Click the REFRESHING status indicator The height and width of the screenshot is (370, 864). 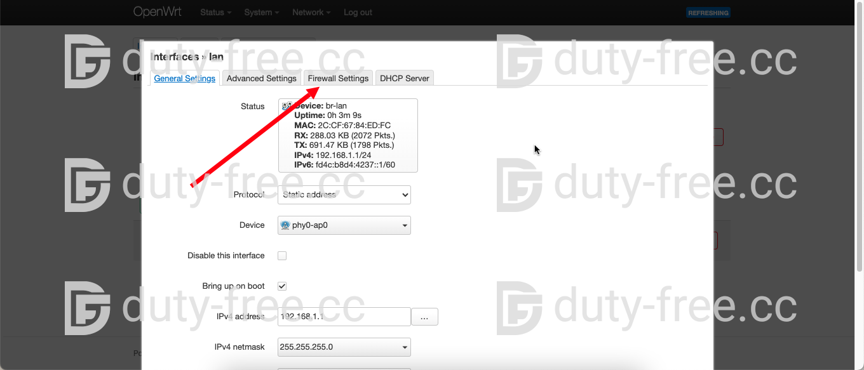(x=708, y=12)
